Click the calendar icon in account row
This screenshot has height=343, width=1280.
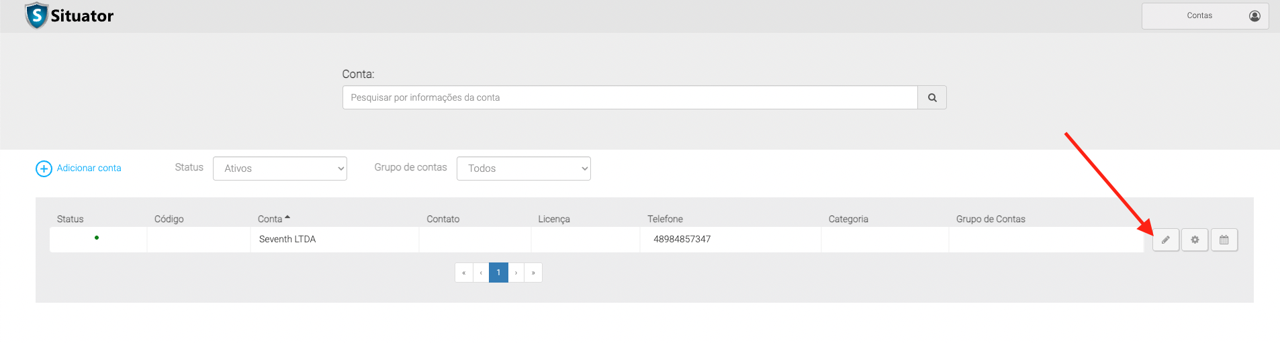click(1224, 240)
